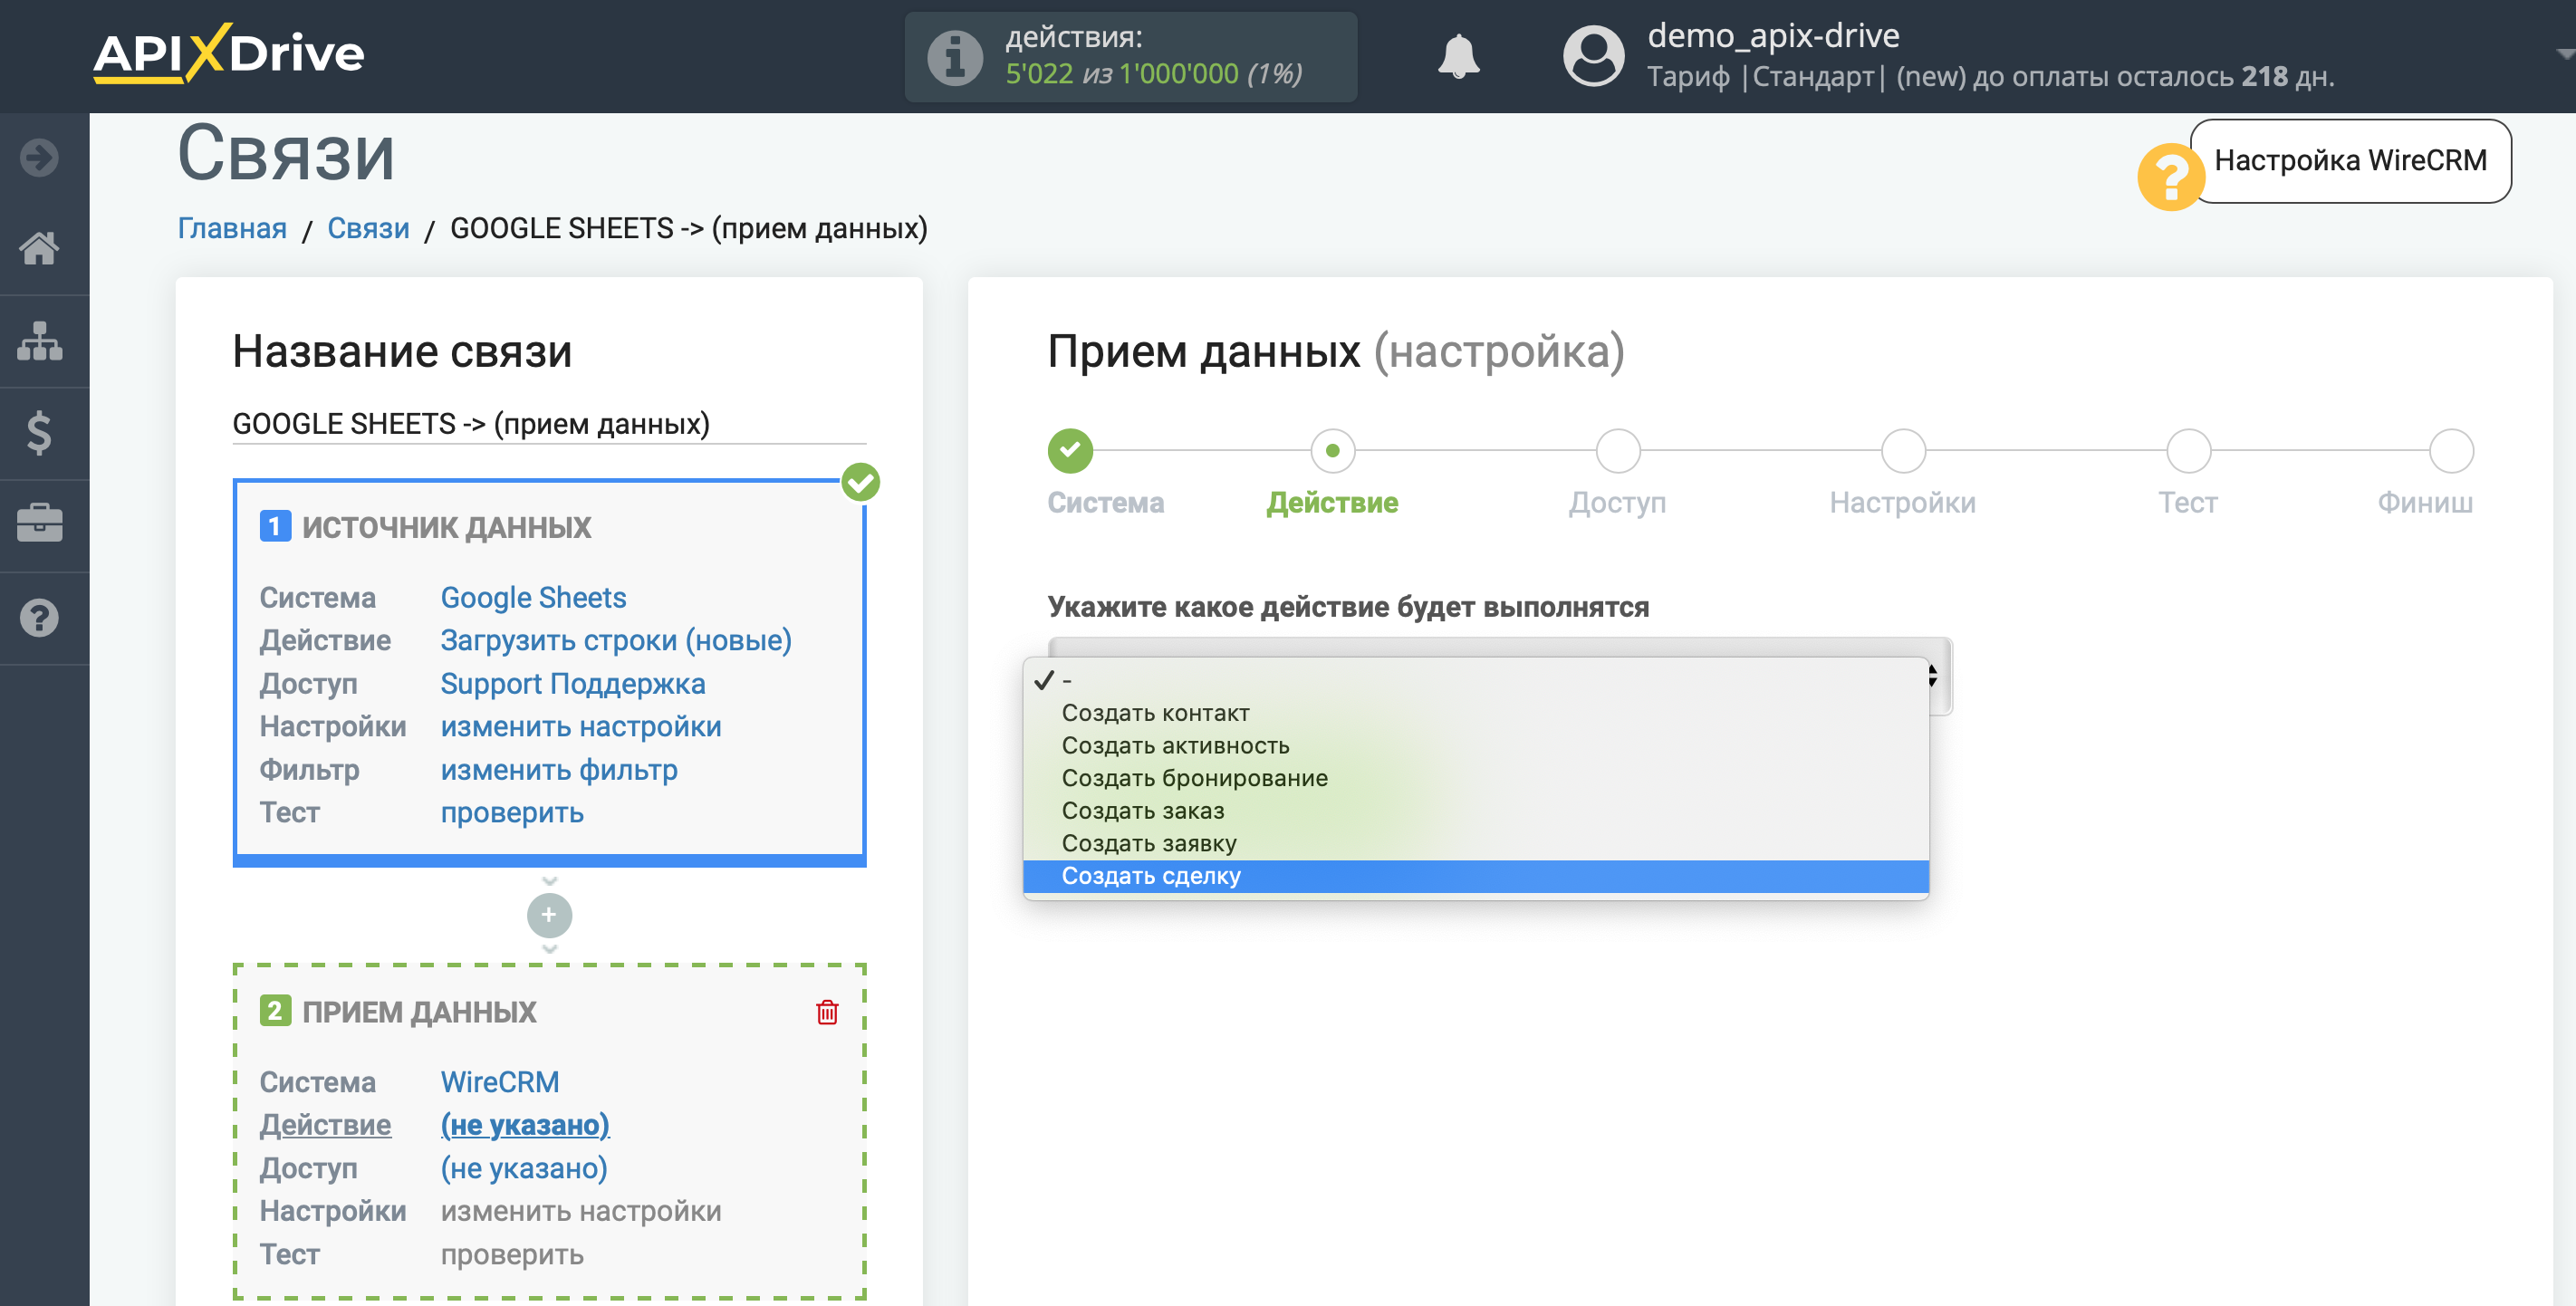Click the 'demo_apix-drive' username
The width and height of the screenshot is (2576, 1306).
(x=1773, y=36)
